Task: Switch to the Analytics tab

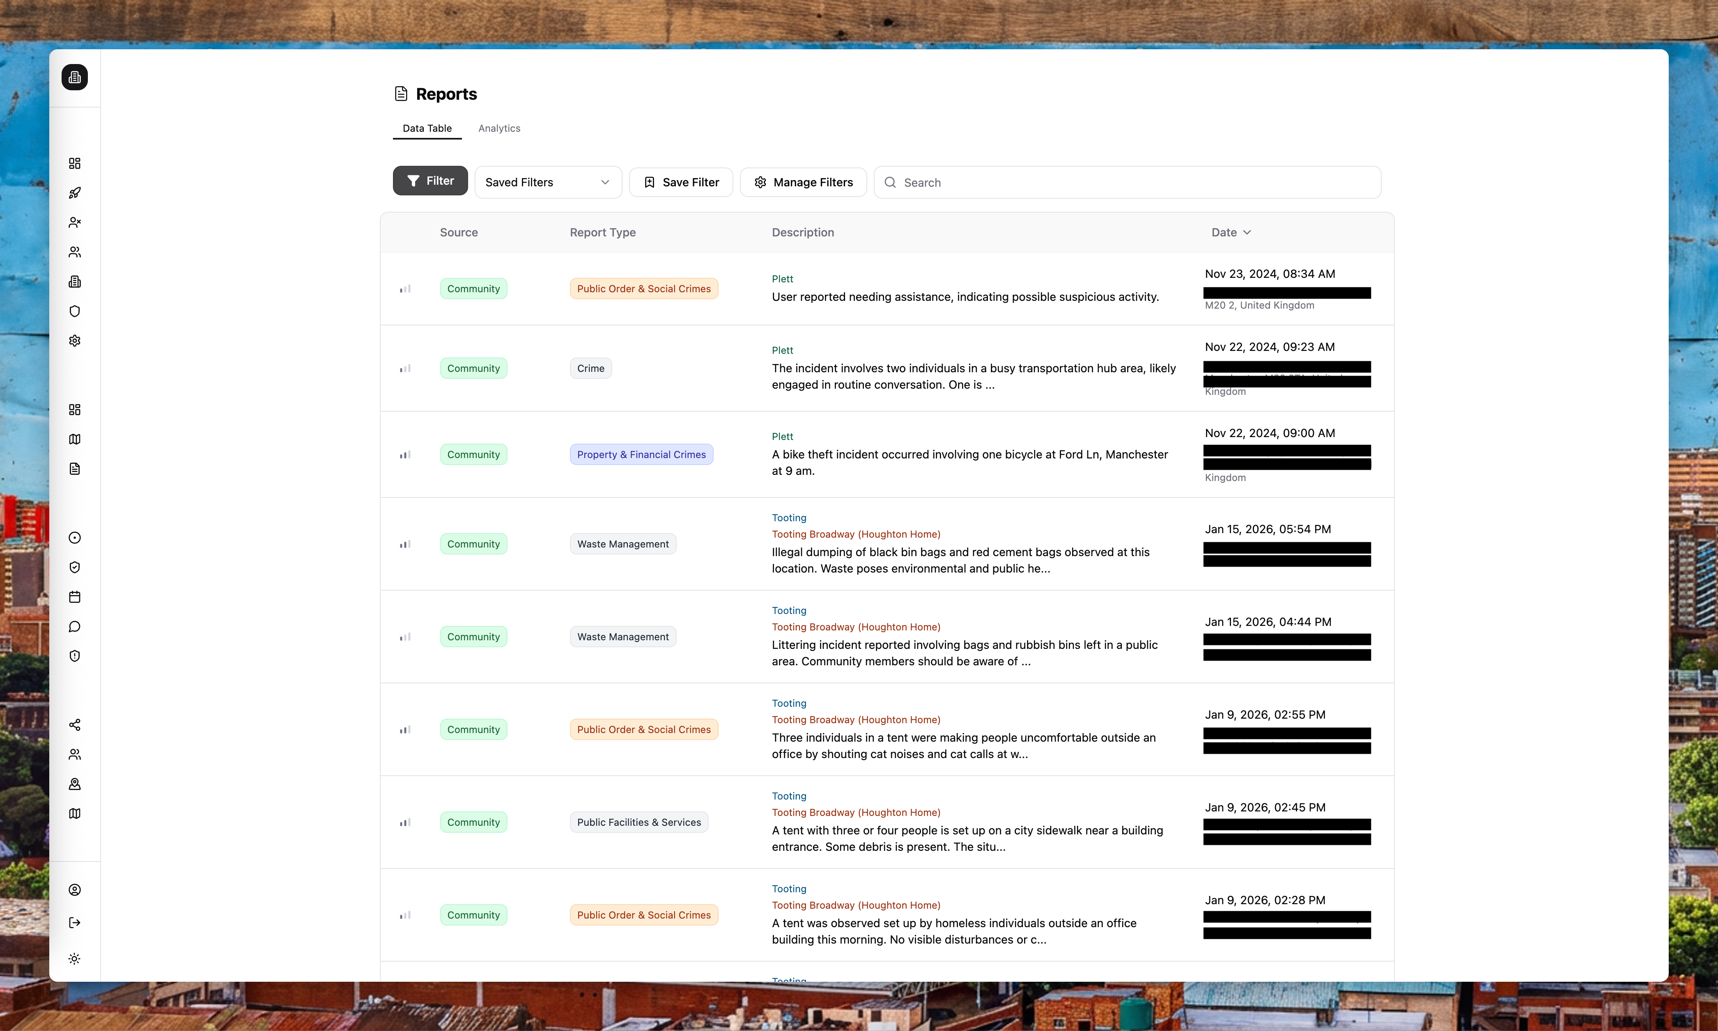Action: 499,128
